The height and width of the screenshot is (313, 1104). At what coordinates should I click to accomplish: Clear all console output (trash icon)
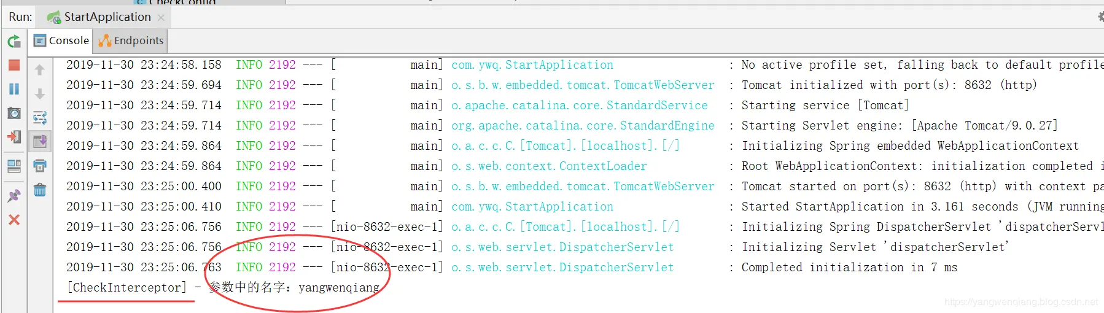click(40, 190)
